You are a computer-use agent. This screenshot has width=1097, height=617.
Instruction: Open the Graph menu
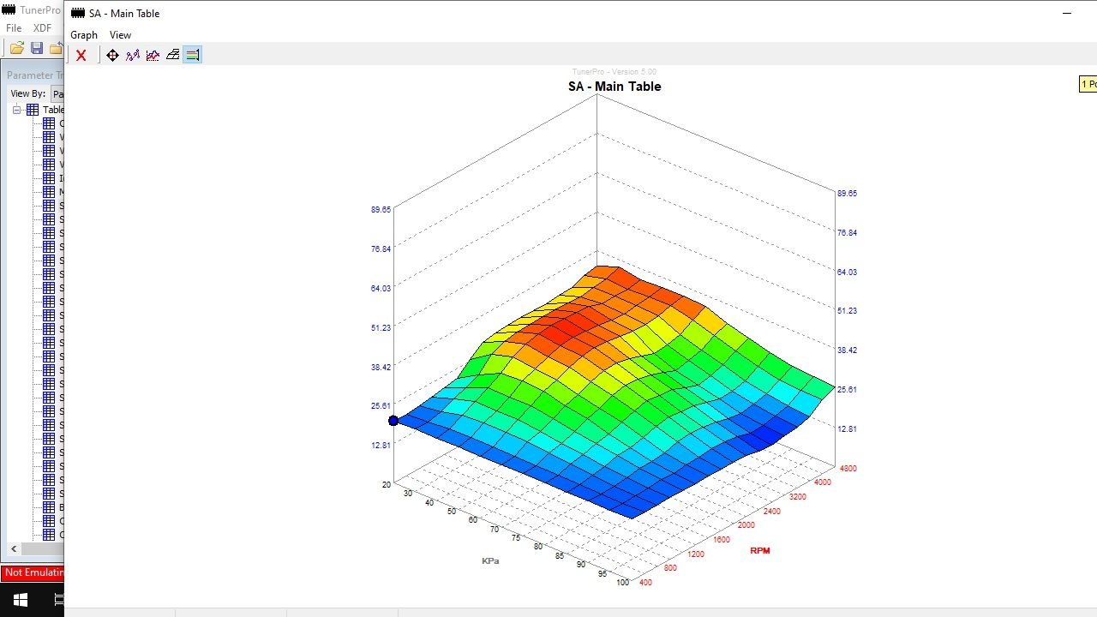click(84, 35)
